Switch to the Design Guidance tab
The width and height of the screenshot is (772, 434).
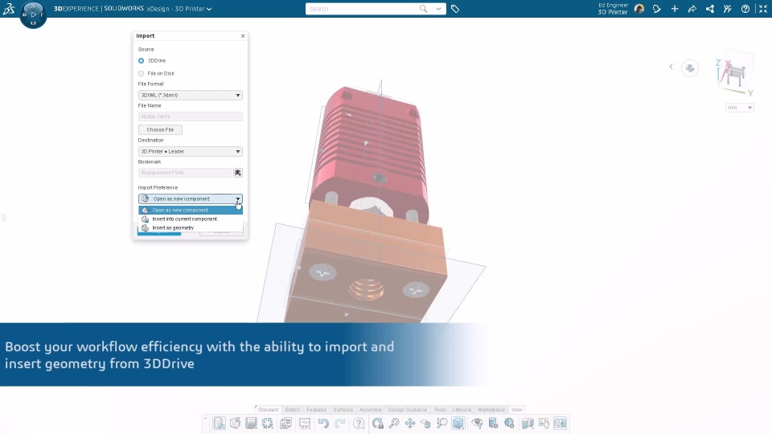tap(407, 409)
